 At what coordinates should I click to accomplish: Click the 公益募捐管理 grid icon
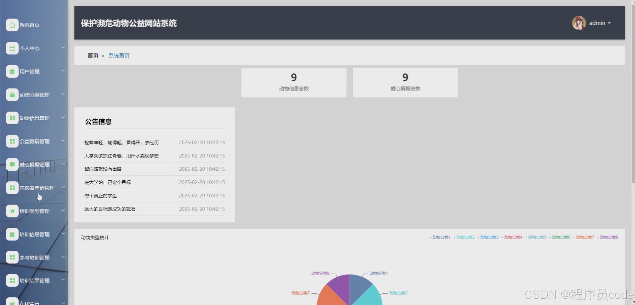[12, 141]
